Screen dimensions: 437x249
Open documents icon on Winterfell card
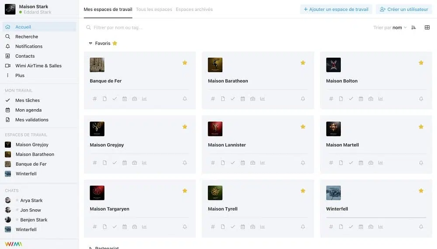pyautogui.click(x=341, y=227)
